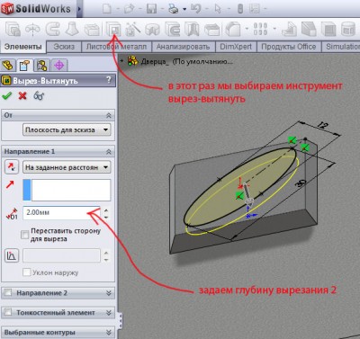Open the DimXpertManager crosshair tab icon
Viewport: 360px width, 339px height.
pyautogui.click(x=59, y=65)
